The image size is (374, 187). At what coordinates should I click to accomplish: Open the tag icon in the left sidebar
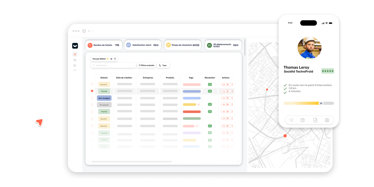tap(75, 60)
